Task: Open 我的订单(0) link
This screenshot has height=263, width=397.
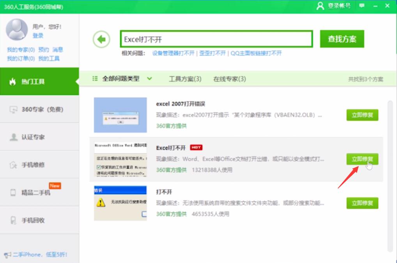Action: coord(21,58)
